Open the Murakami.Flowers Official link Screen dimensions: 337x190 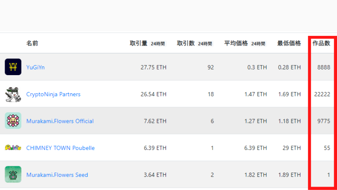pyautogui.click(x=60, y=121)
